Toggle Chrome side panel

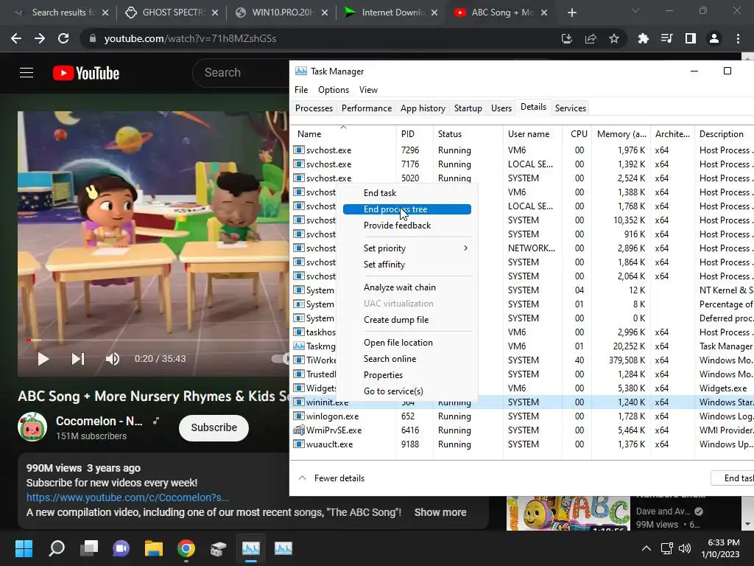(691, 38)
